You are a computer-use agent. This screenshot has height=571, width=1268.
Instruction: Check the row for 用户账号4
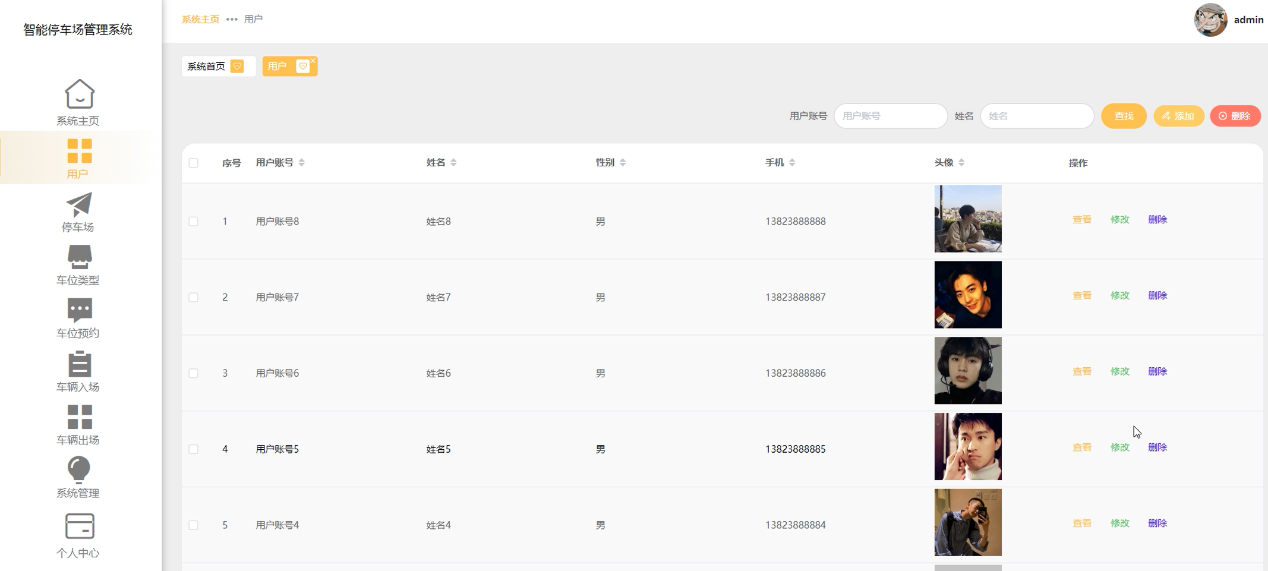pos(194,525)
